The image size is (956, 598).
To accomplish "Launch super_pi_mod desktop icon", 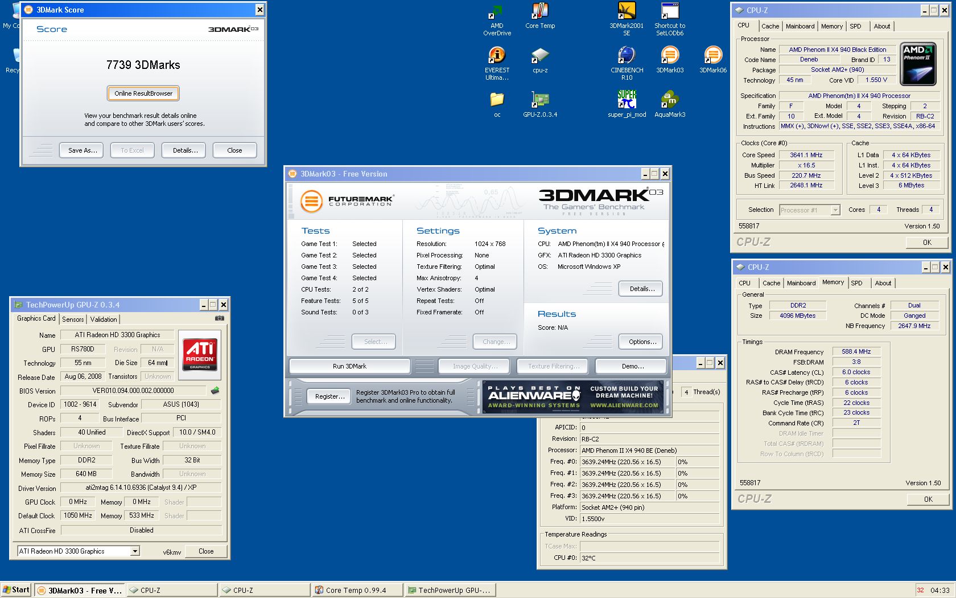I will (x=627, y=105).
